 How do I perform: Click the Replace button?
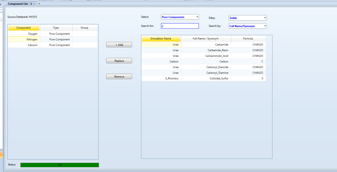pyautogui.click(x=119, y=61)
